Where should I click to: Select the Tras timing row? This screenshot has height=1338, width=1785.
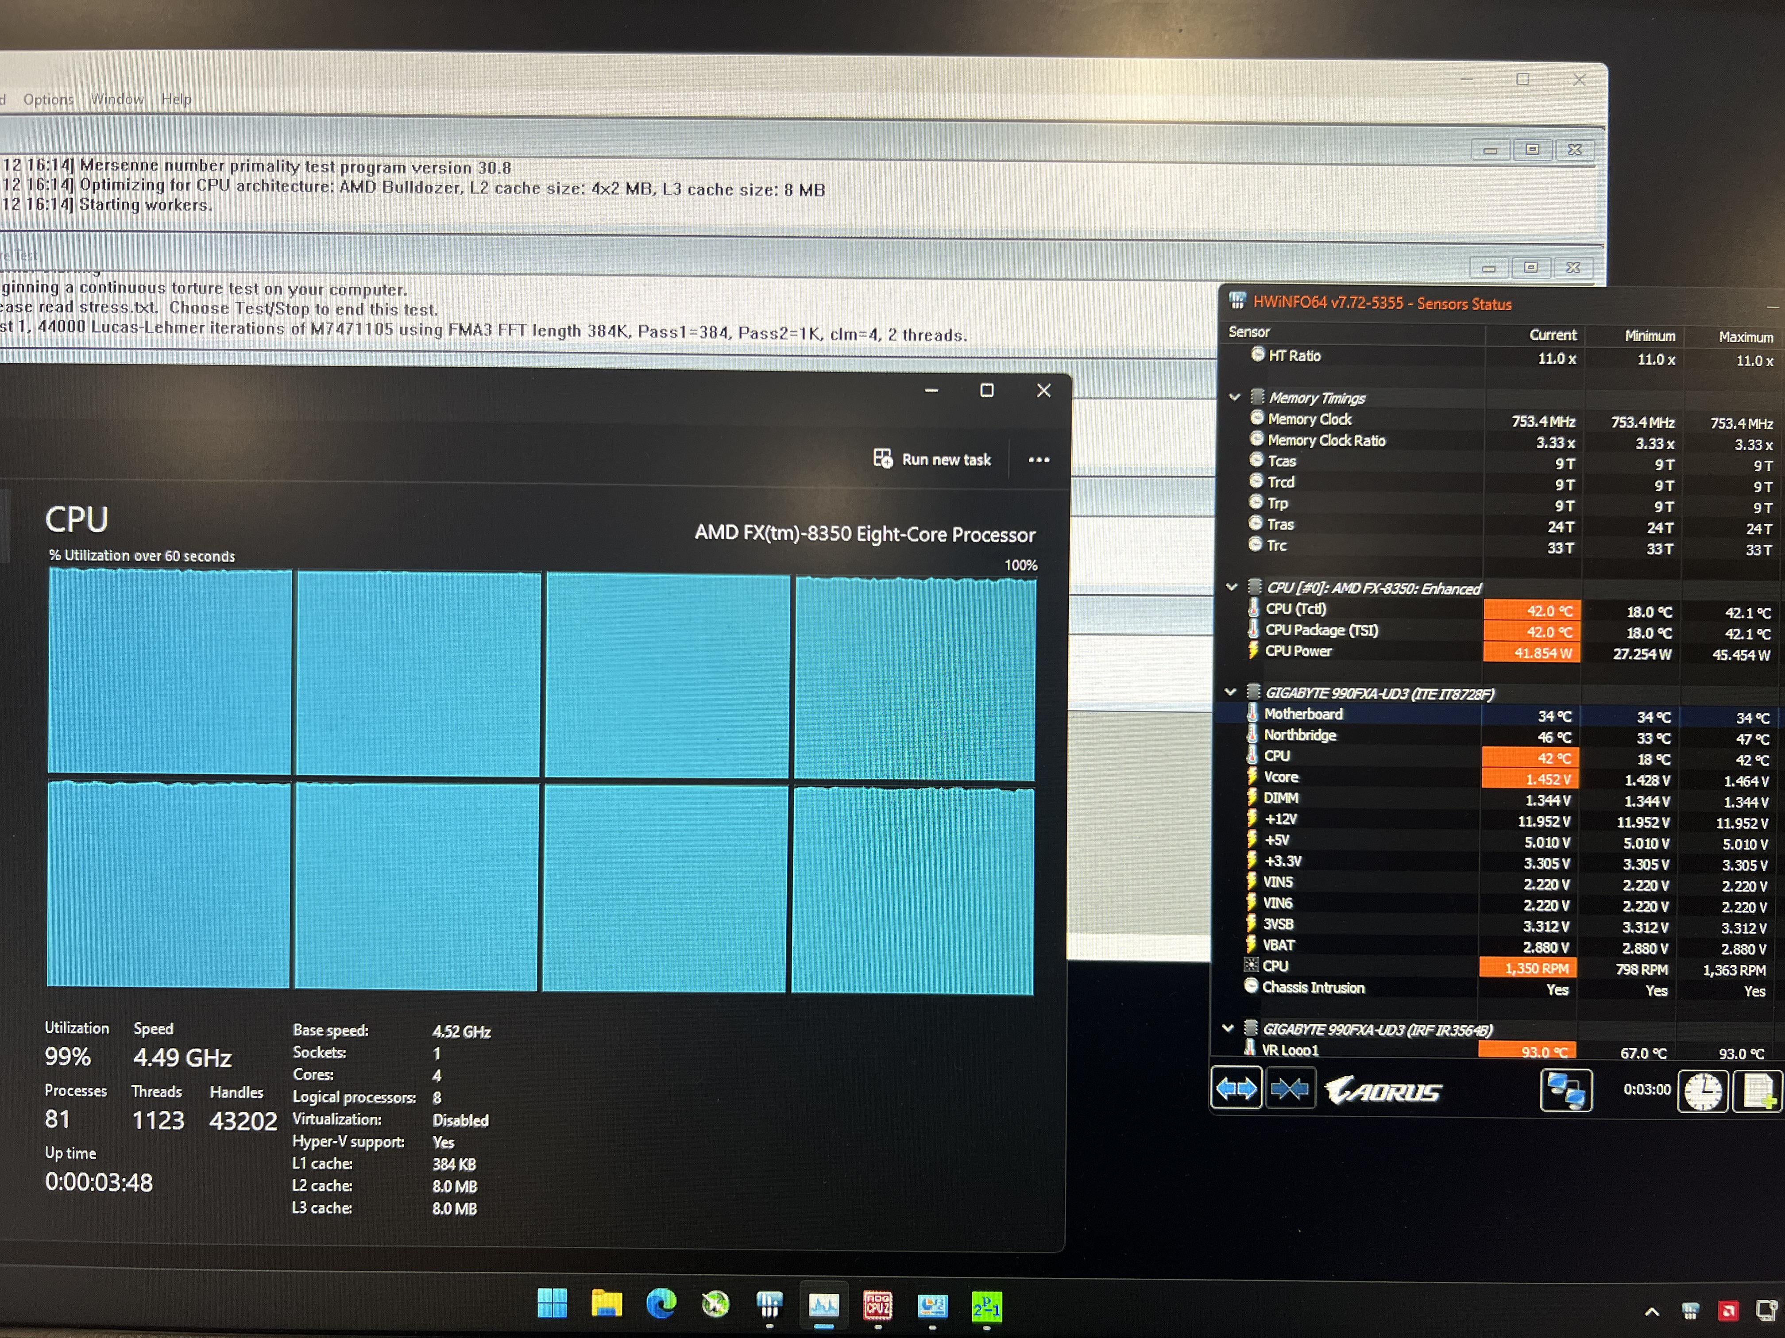pyautogui.click(x=1501, y=526)
